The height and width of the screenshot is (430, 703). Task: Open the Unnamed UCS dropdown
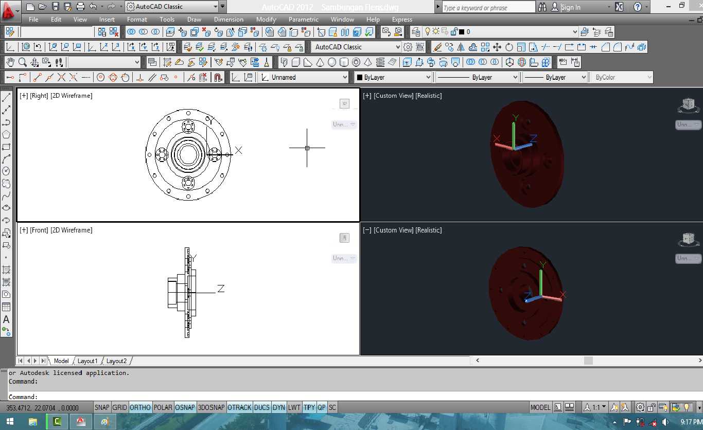coord(304,77)
